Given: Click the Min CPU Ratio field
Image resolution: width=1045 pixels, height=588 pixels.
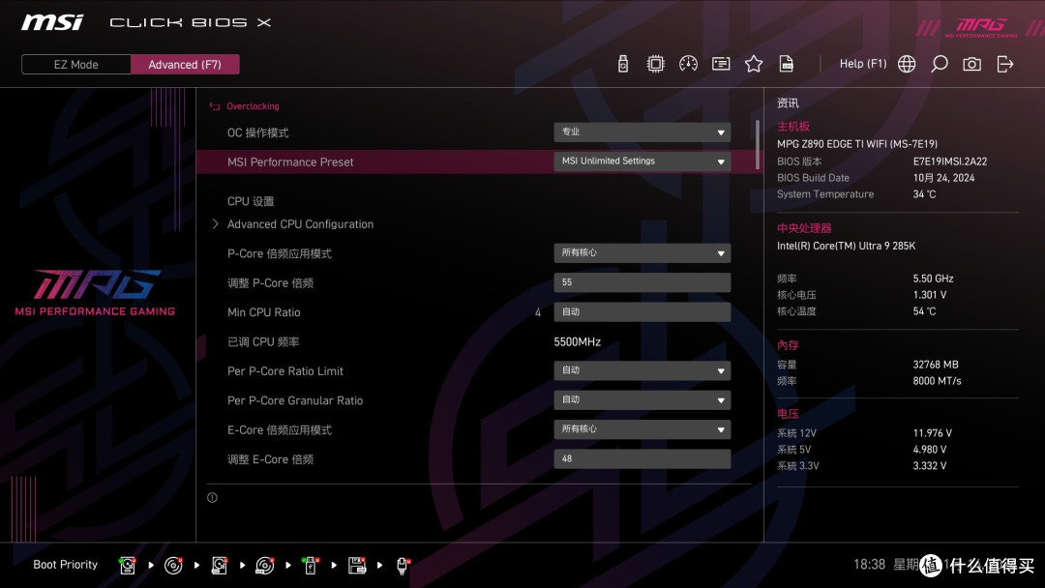Looking at the screenshot, I should 642,311.
